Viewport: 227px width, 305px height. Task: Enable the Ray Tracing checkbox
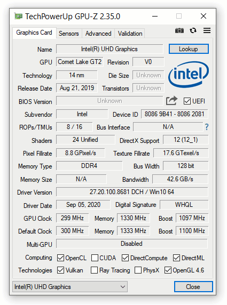95,270
